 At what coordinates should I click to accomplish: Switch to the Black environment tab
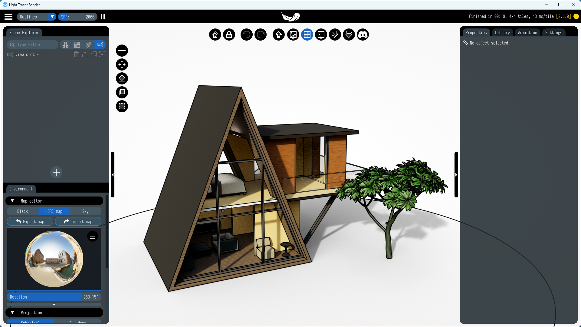pos(22,211)
